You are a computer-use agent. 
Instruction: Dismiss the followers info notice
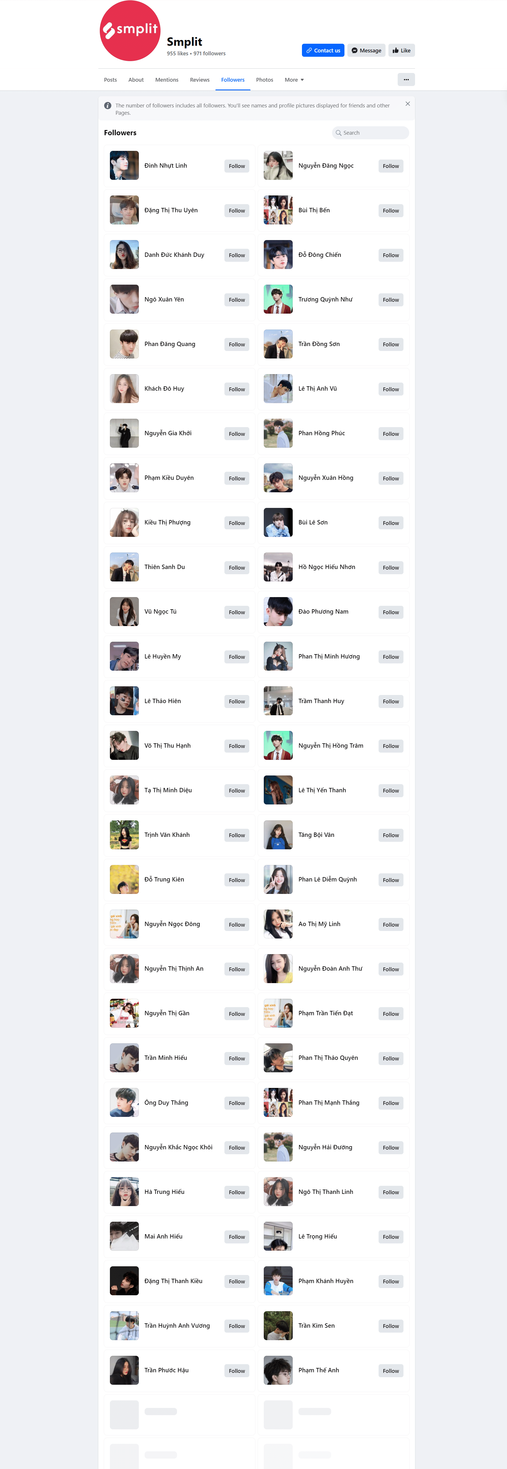click(x=407, y=104)
